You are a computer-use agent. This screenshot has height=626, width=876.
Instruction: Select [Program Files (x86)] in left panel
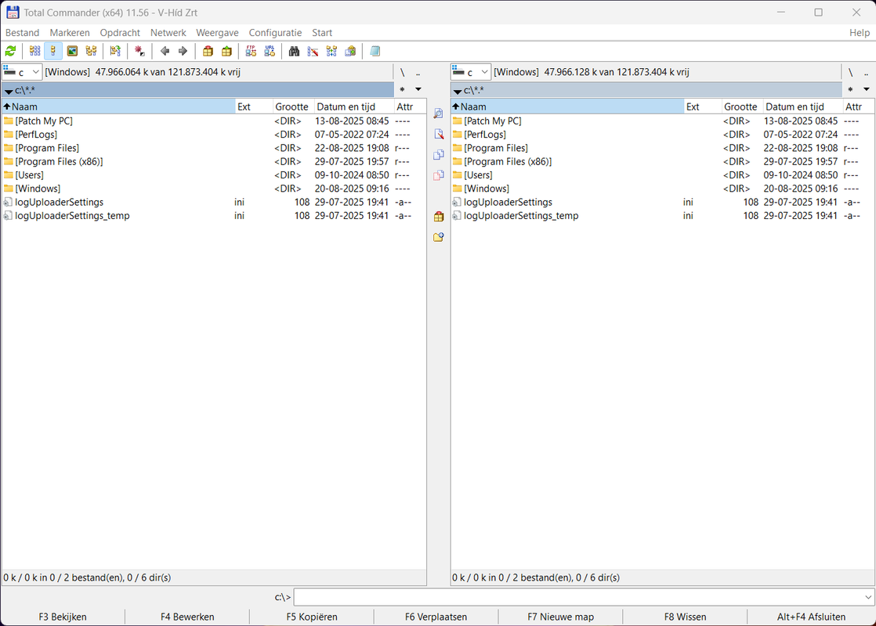(x=214, y=162)
